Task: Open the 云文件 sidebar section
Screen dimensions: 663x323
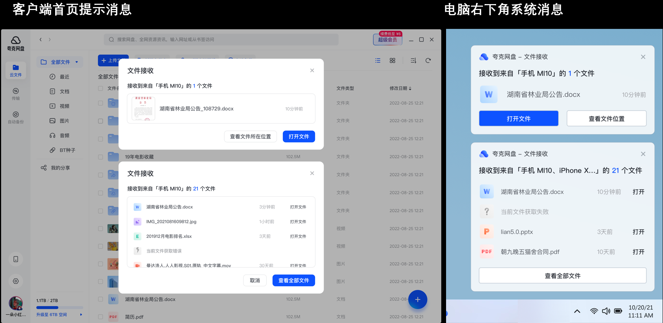Action: point(16,70)
